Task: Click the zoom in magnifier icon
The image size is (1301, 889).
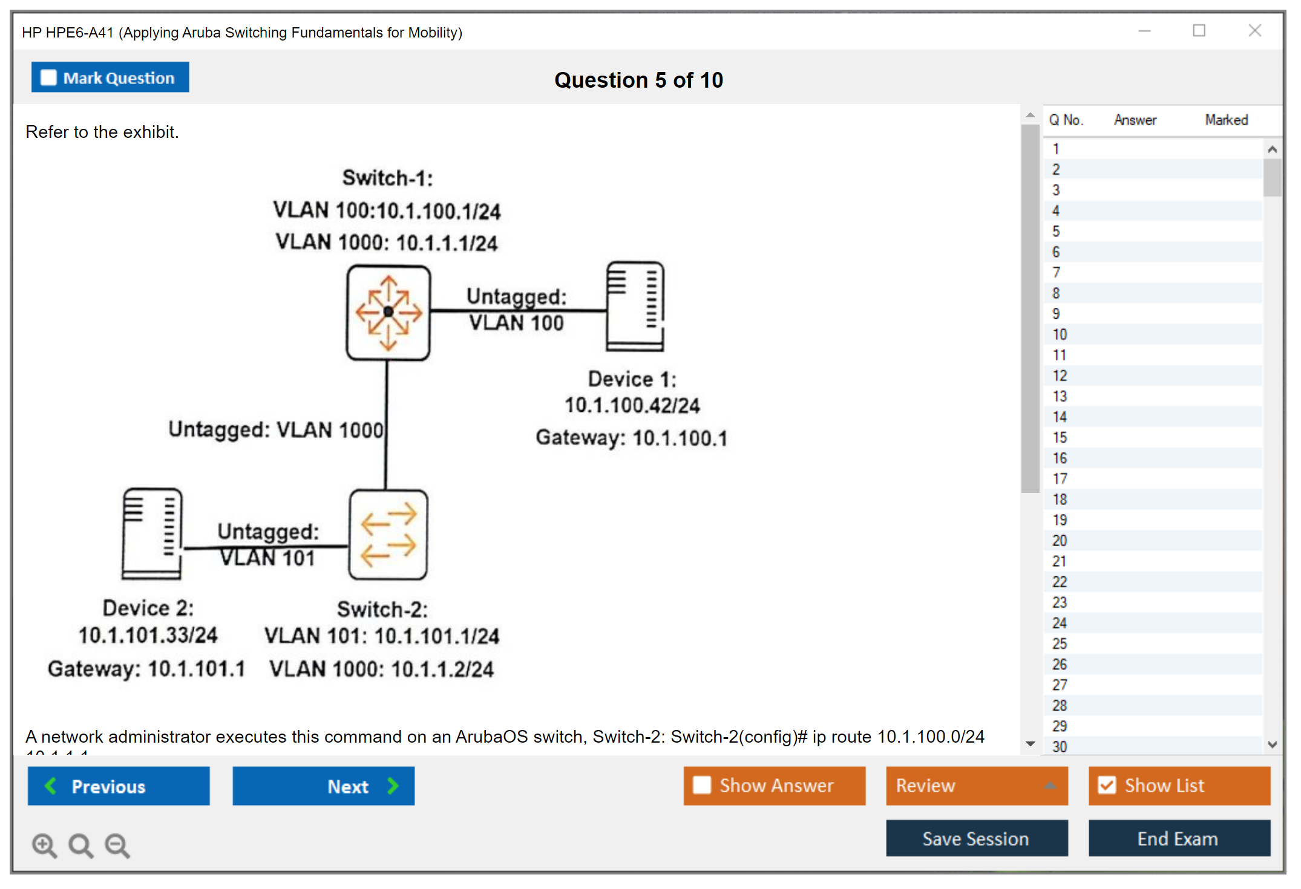Action: (44, 845)
